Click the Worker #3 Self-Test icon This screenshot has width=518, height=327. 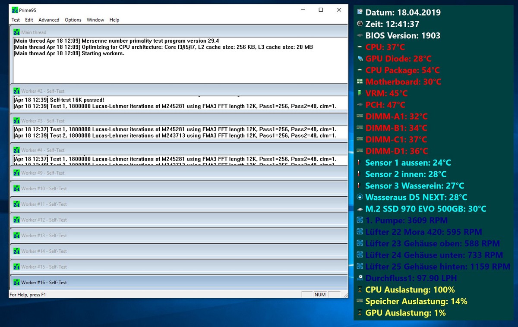click(16, 121)
